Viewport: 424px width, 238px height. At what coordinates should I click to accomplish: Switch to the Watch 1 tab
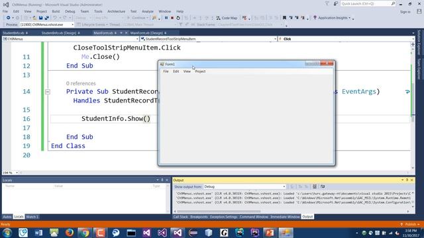pos(32,217)
